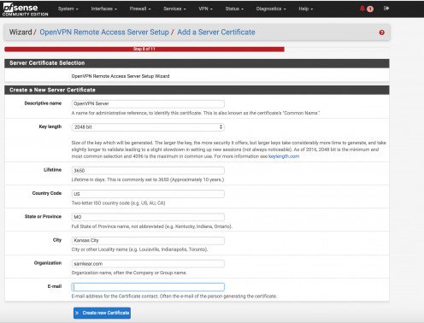Open the red help question mark icon
424x323 pixels.
pyautogui.click(x=382, y=32)
